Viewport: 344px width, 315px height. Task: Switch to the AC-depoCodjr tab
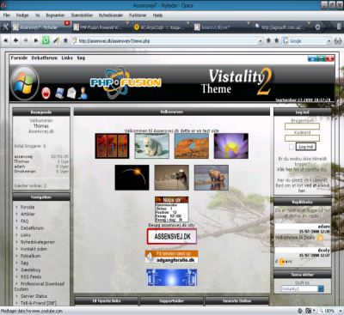tap(162, 27)
